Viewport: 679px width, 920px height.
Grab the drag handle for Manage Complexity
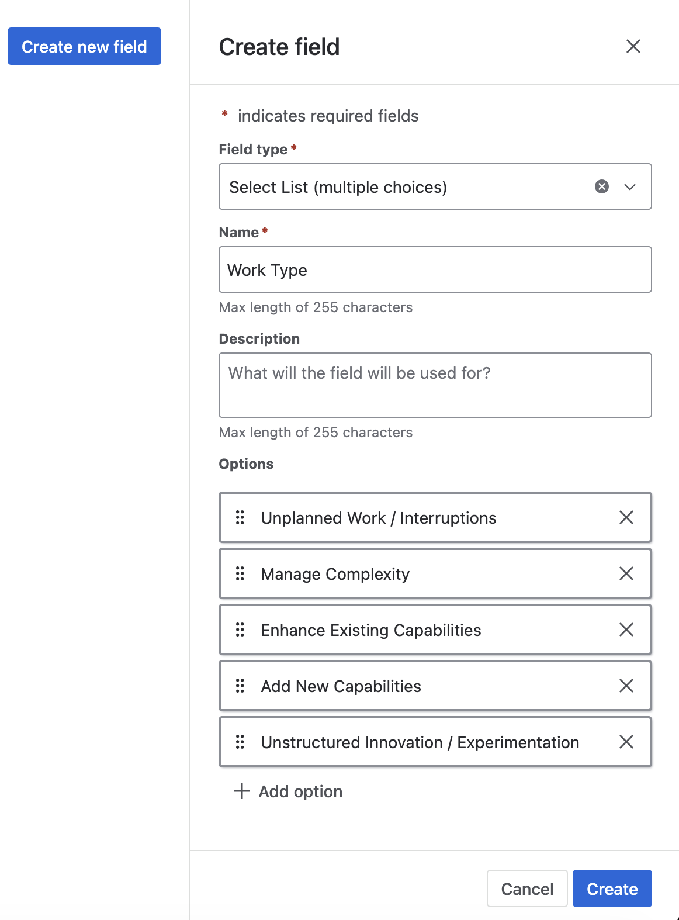pos(240,573)
